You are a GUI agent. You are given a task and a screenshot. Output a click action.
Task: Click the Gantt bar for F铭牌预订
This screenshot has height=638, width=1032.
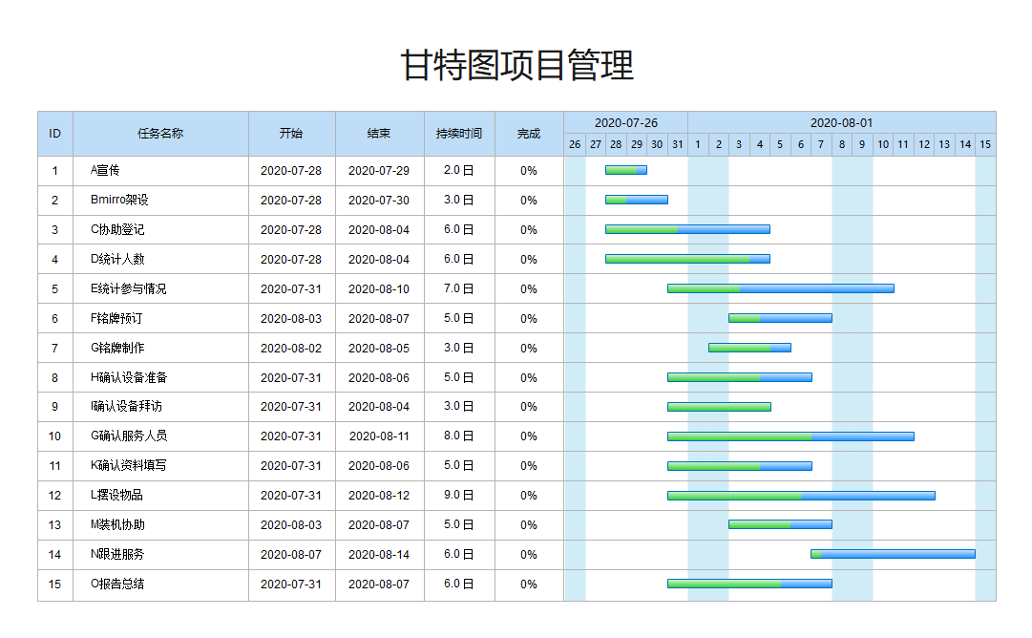click(781, 318)
